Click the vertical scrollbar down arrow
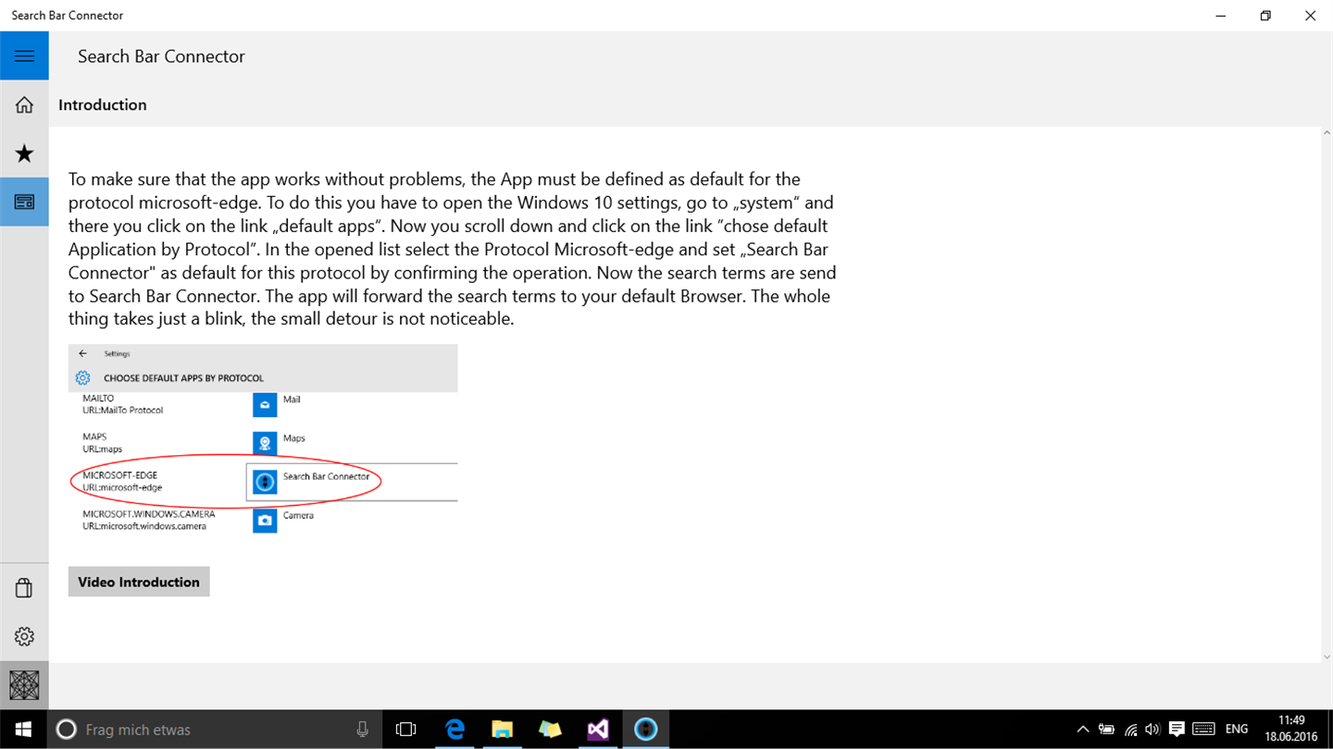The image size is (1333, 749). (x=1327, y=657)
